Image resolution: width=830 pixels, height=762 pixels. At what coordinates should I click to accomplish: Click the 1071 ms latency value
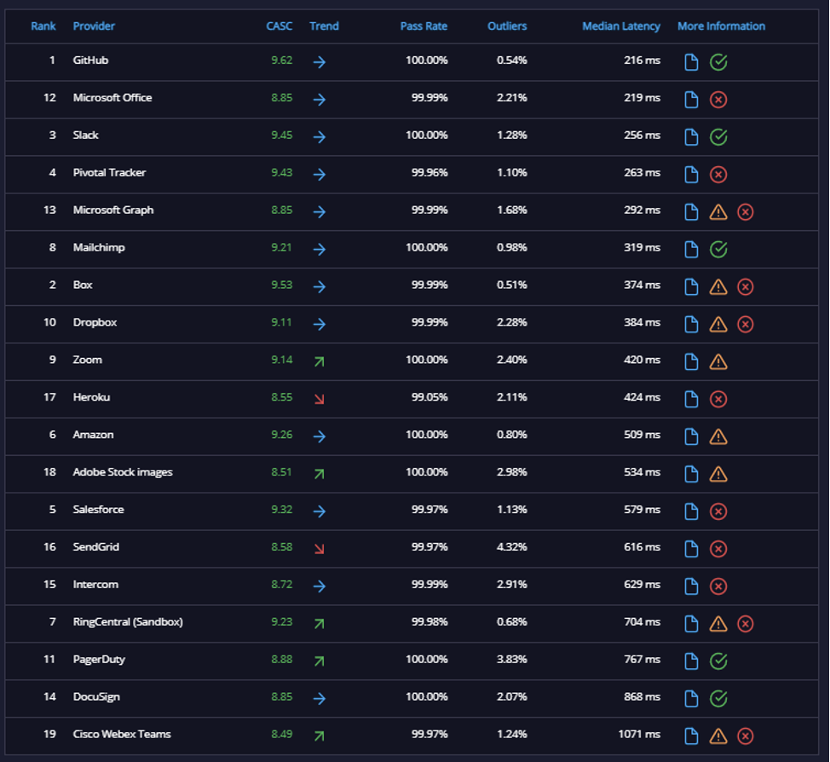tap(639, 734)
